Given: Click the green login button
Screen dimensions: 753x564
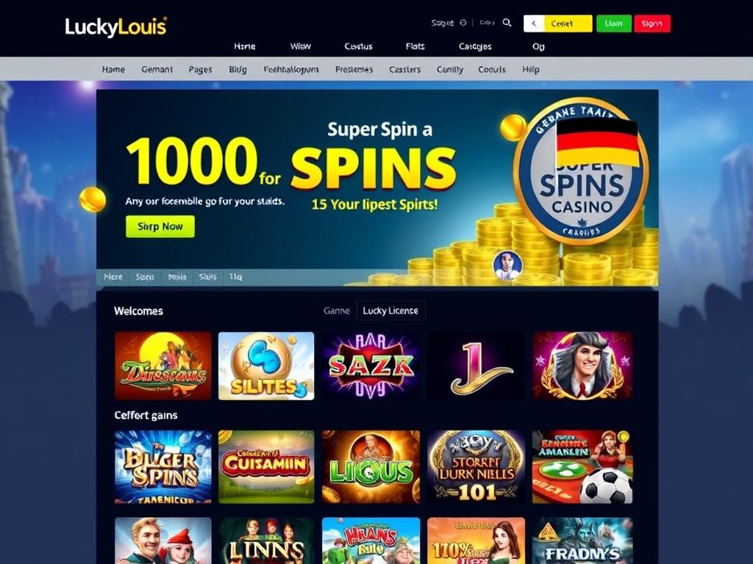Looking at the screenshot, I should (x=614, y=23).
